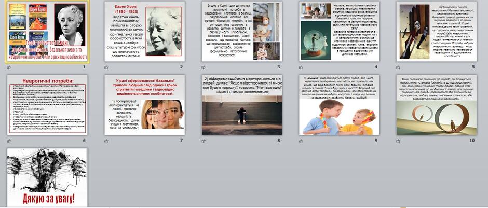Screen dimensions: 488x208
Task: Open slide 3 with the child holding a teddy bear
Action: tap(242, 32)
